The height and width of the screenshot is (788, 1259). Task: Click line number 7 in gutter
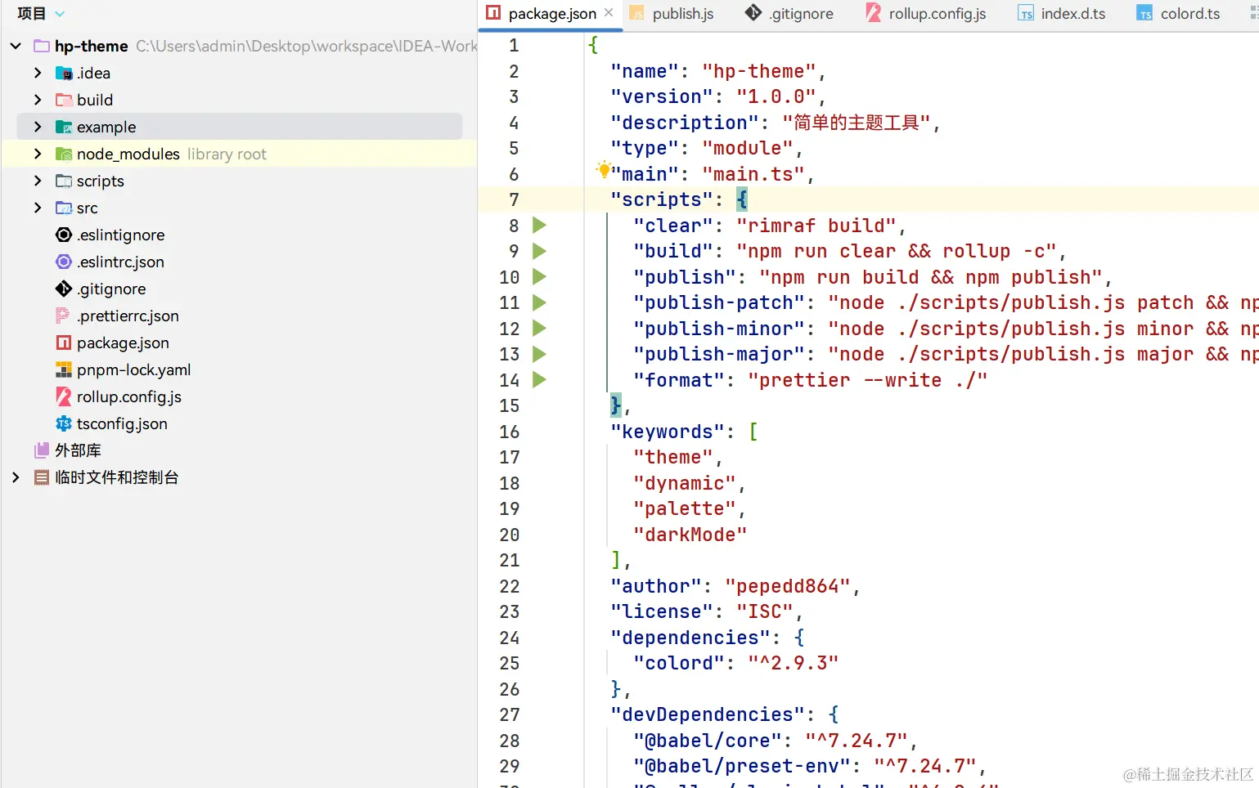click(514, 199)
